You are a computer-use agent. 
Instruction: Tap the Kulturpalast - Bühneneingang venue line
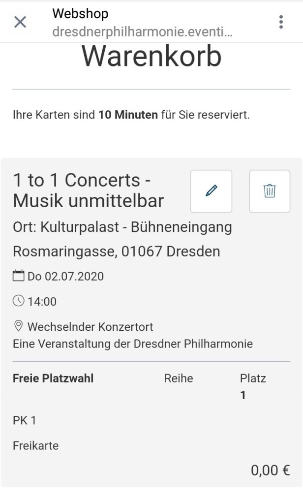click(x=122, y=228)
